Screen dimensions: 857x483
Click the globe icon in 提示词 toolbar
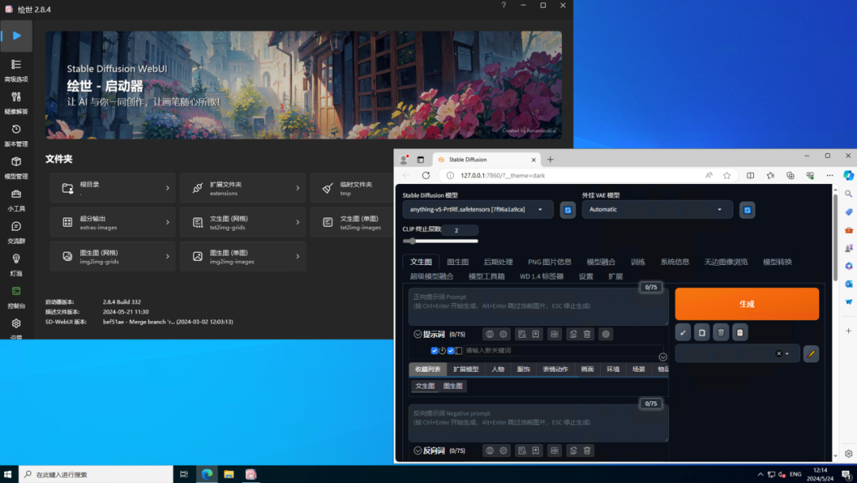pyautogui.click(x=490, y=334)
